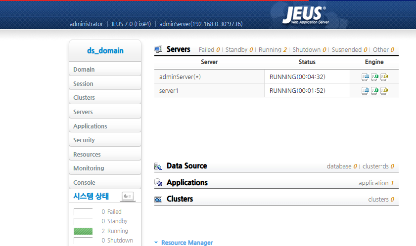Click the administrator user label
This screenshot has height=246, width=416.
tap(86, 24)
